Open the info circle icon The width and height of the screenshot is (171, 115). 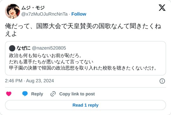162,81
